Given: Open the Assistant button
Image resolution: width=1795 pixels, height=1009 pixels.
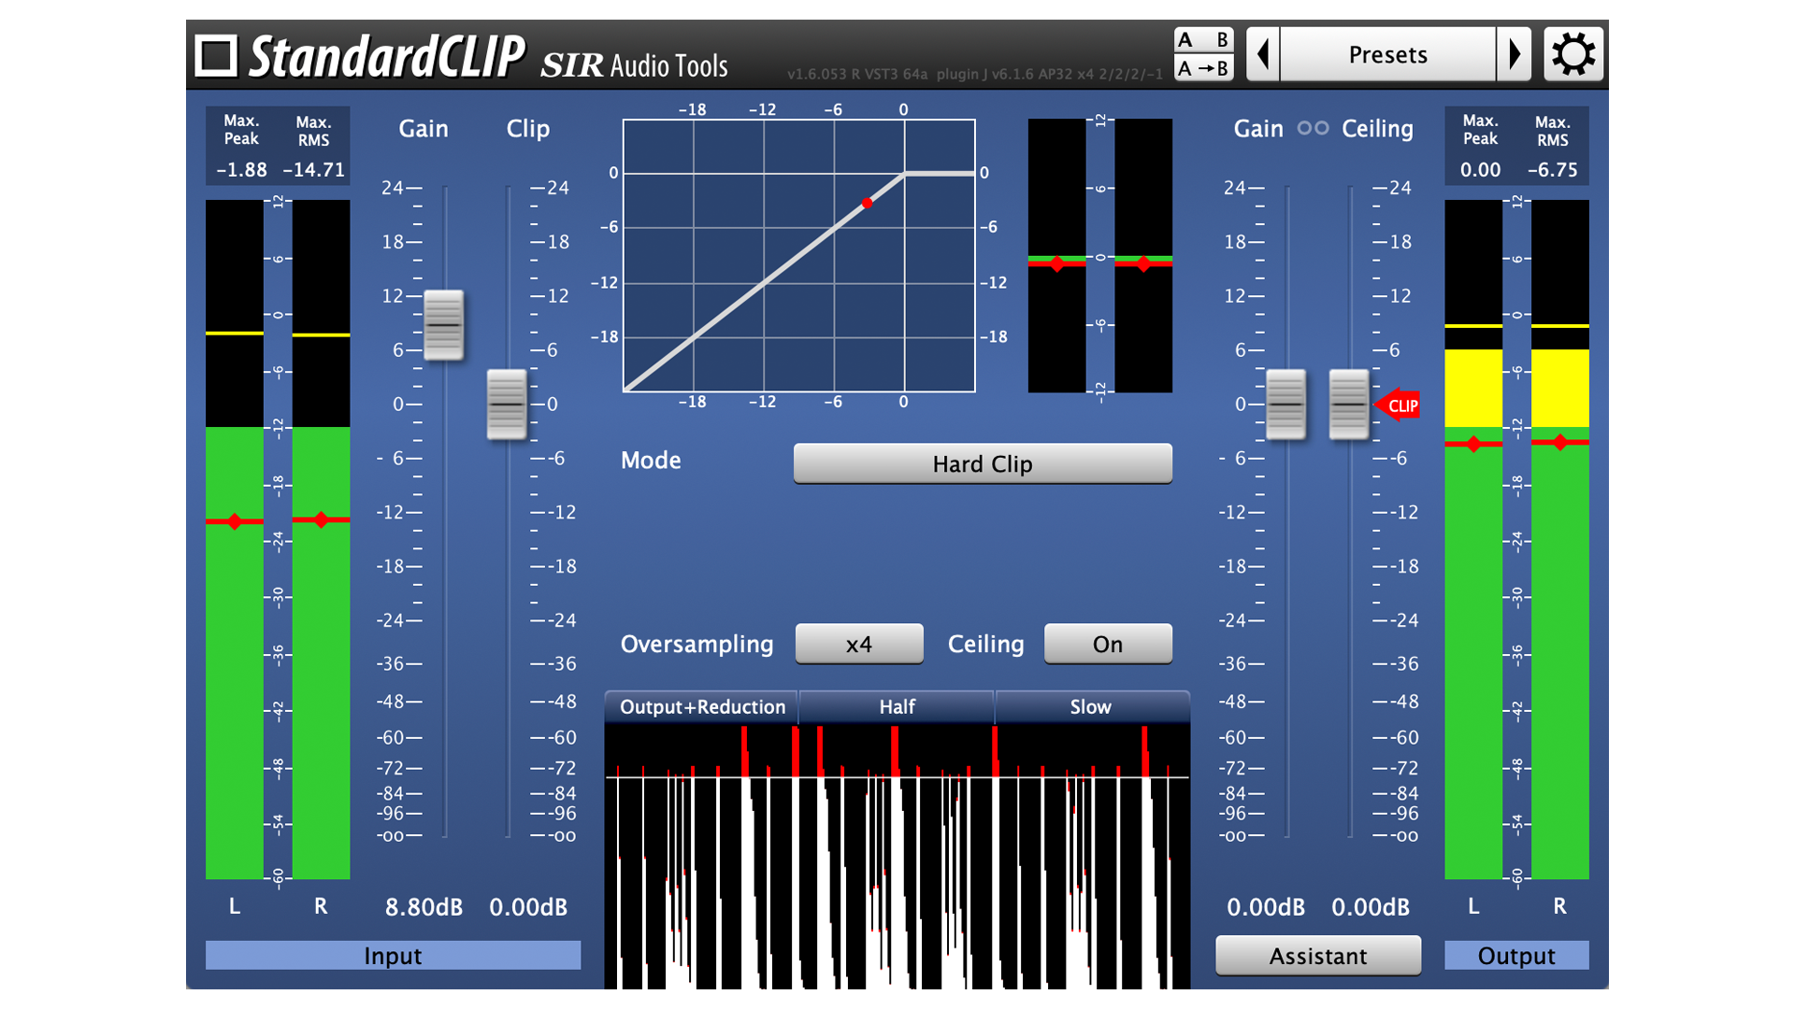Looking at the screenshot, I should coord(1318,956).
